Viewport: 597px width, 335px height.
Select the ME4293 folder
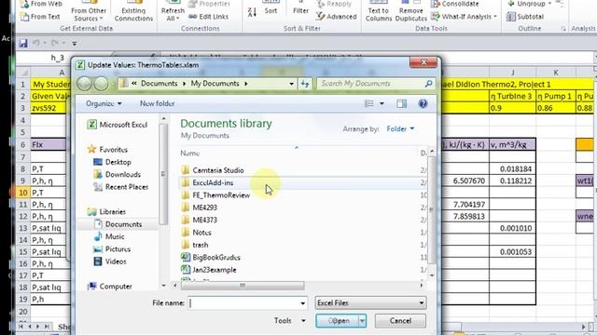199,208
